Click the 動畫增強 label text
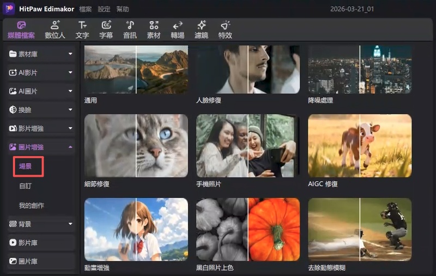This screenshot has width=436, height=276. click(x=97, y=268)
